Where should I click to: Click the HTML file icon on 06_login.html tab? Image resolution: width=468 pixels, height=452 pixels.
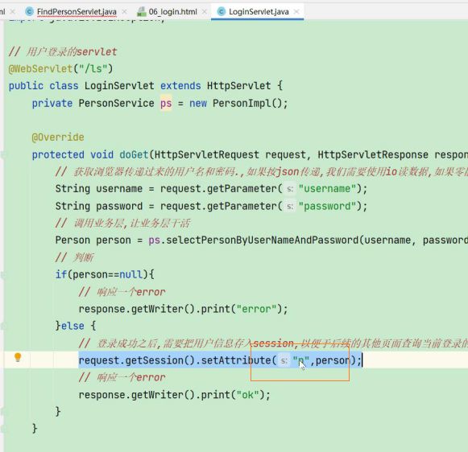point(141,11)
